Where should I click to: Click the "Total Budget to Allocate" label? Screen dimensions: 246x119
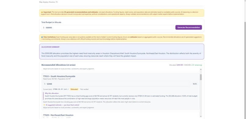click(51, 22)
